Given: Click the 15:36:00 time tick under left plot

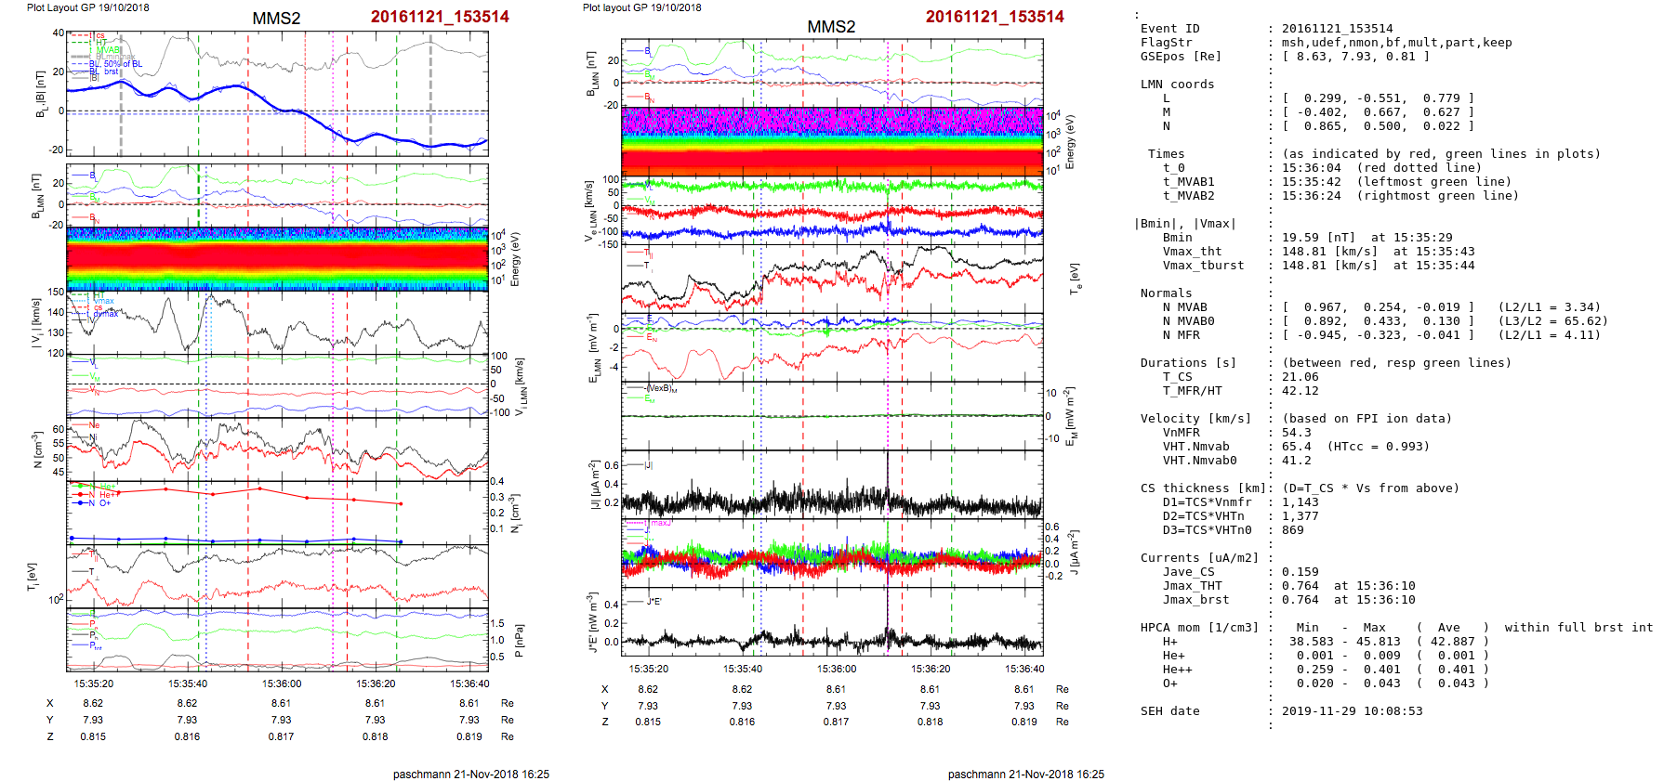Looking at the screenshot, I should [x=281, y=683].
